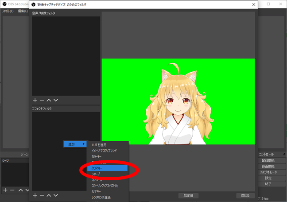This screenshot has width=287, height=202.
Task: Click 閉じる close button
Action: pyautogui.click(x=245, y=196)
